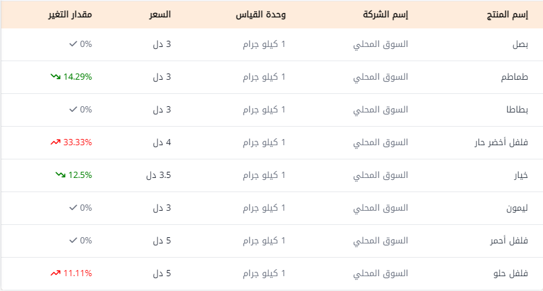
Task: Click the upward trend arrow beside 33.33%
Action: click(56, 142)
